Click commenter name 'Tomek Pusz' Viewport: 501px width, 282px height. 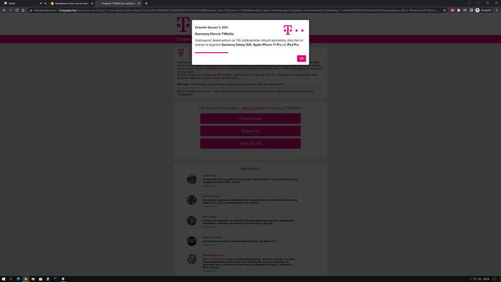[209, 176]
